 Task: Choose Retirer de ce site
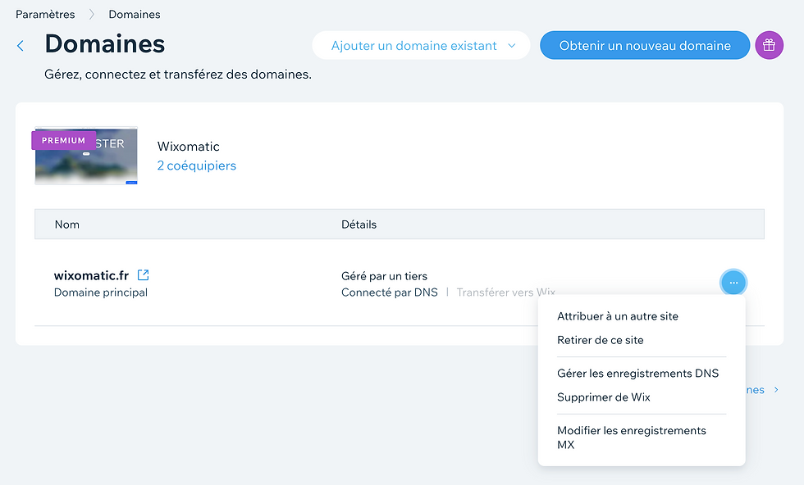[x=600, y=339]
